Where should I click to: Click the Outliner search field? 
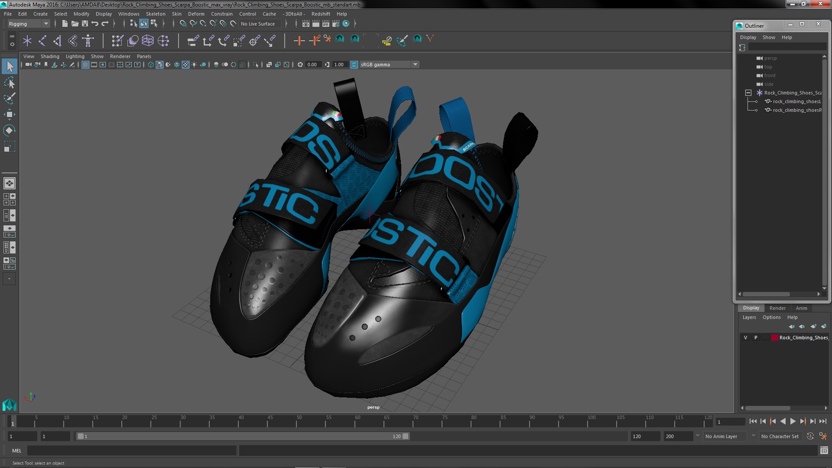pos(787,47)
